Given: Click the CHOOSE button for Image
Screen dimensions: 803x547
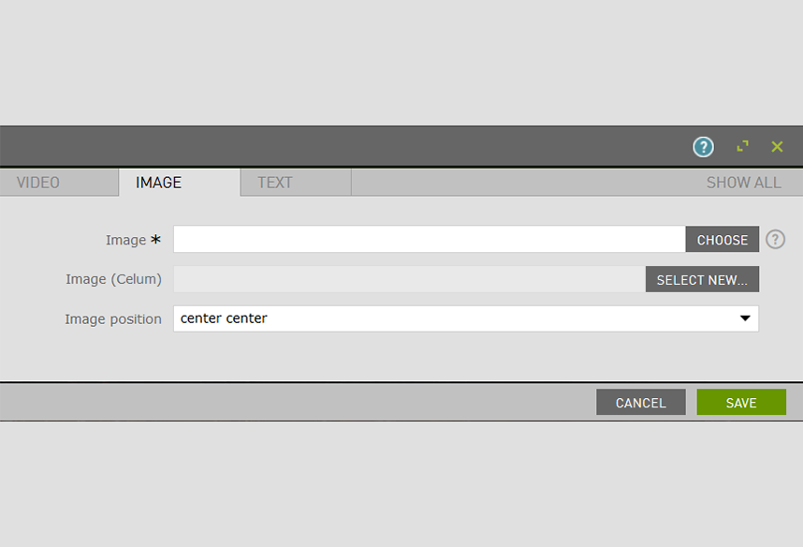Looking at the screenshot, I should point(723,240).
